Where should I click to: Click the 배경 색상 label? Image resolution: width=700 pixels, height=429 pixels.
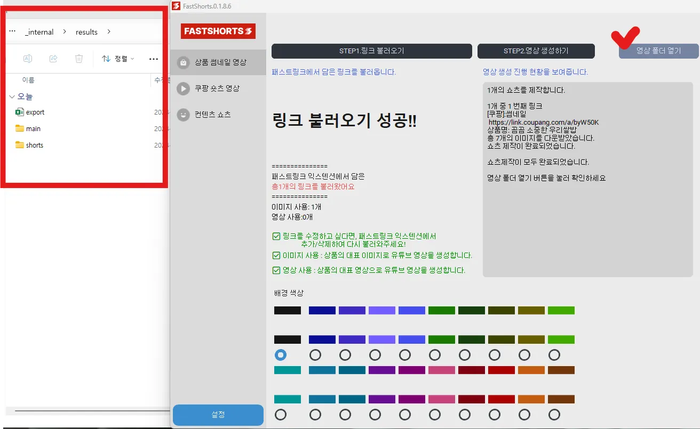(x=289, y=293)
